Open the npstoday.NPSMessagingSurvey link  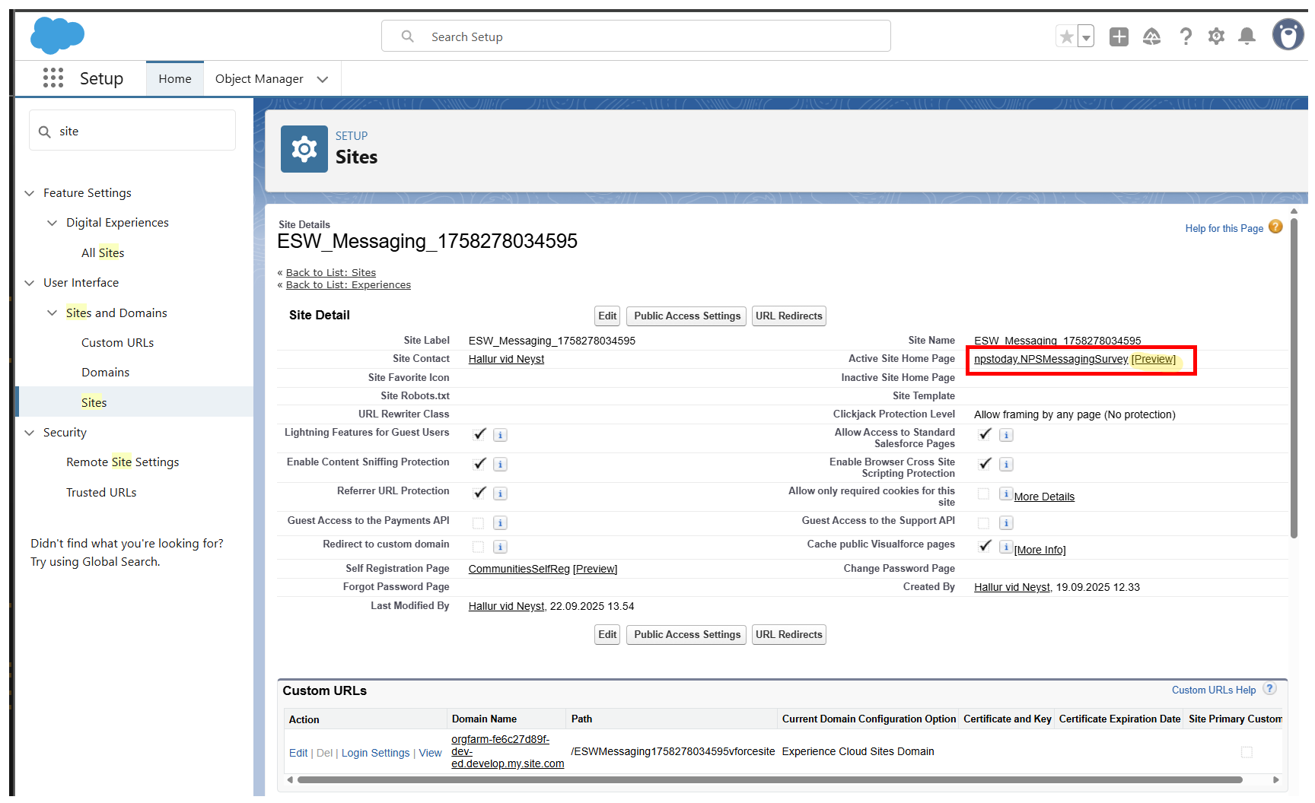[1050, 359]
